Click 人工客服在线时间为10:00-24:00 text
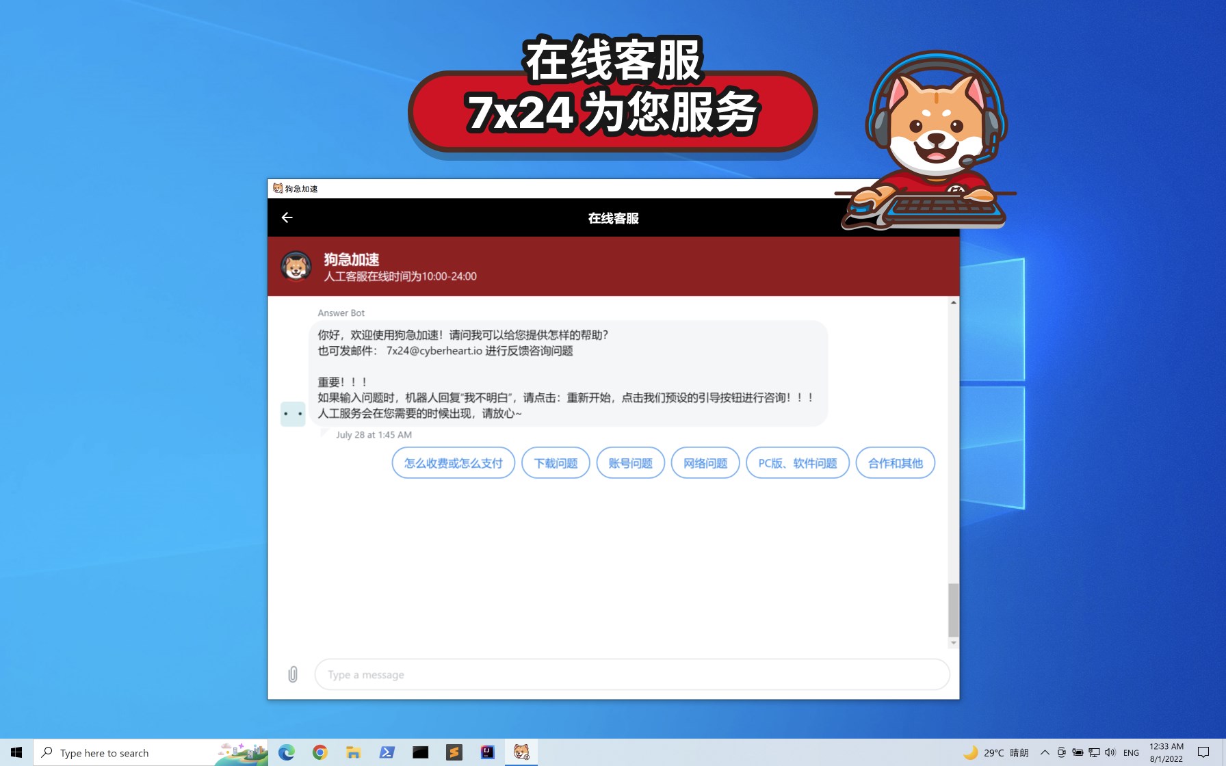Viewport: 1226px width, 766px height. tap(400, 276)
